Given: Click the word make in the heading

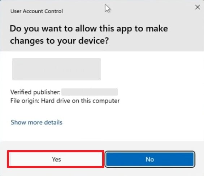Looking at the screenshot, I should click(x=157, y=28).
